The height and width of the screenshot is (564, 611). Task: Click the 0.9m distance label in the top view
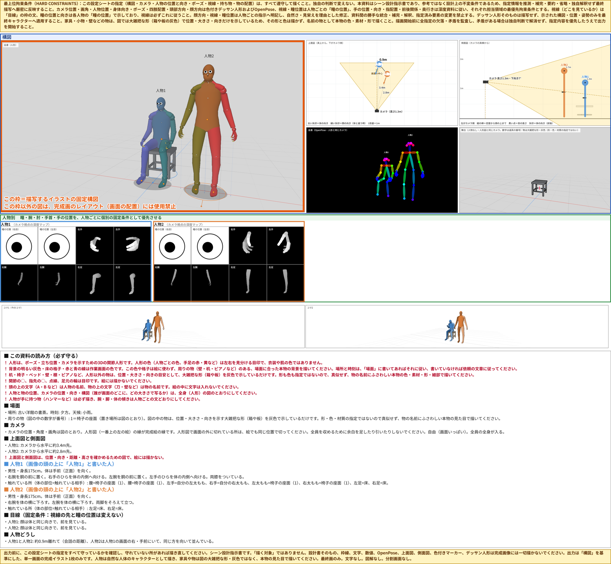tap(383, 59)
